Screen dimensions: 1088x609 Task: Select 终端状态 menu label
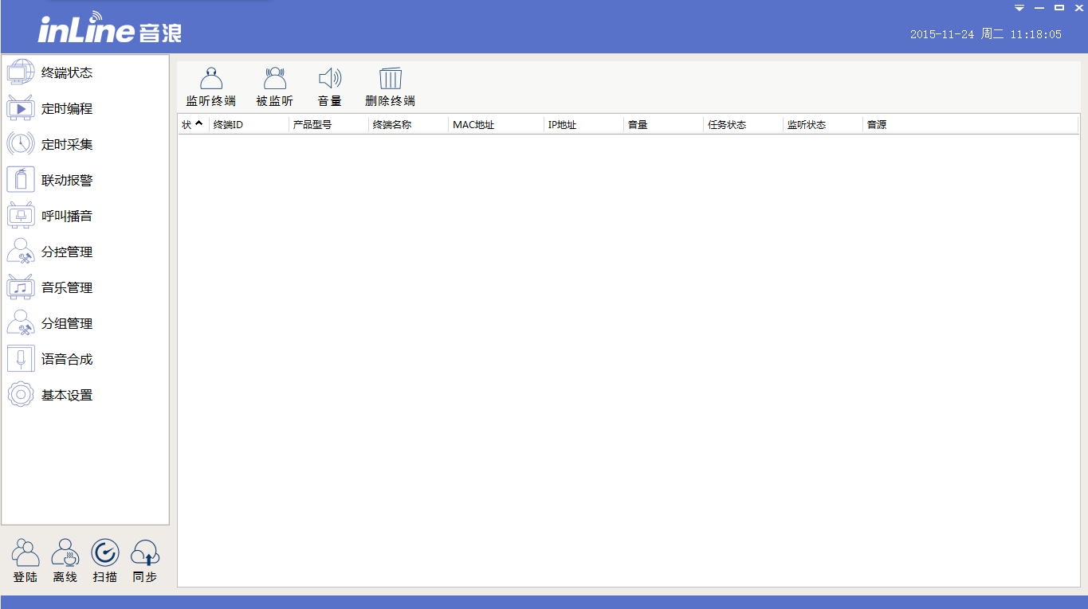tap(67, 73)
